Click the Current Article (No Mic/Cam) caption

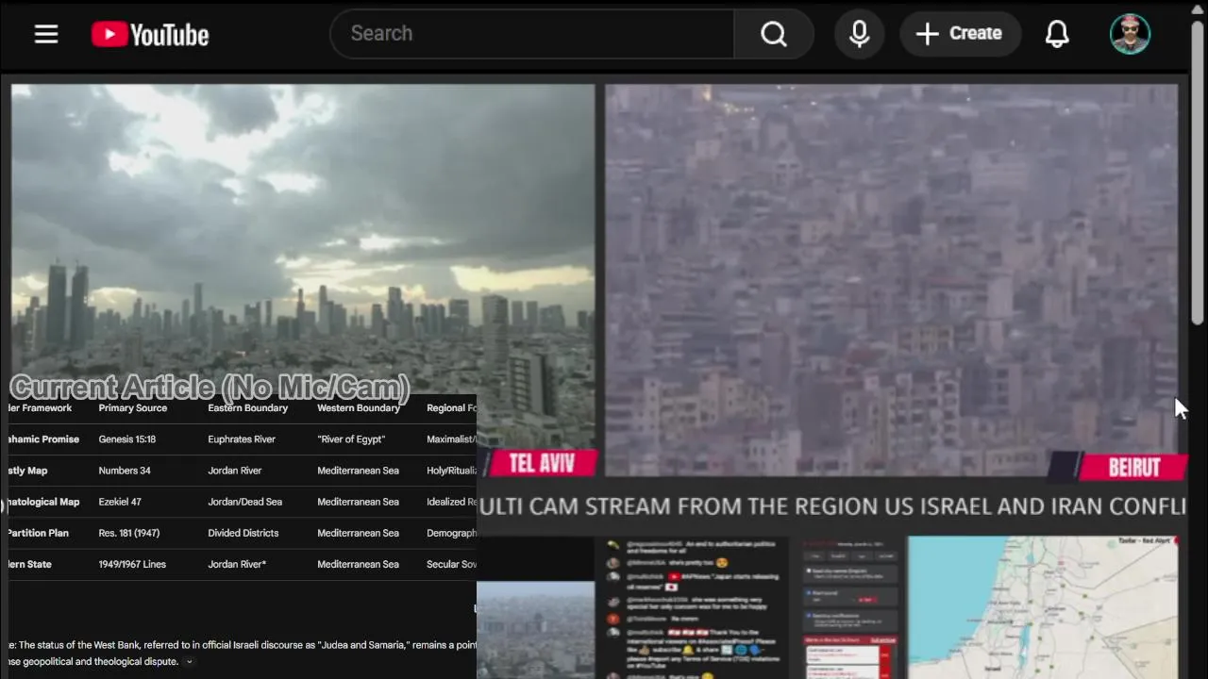[x=210, y=388]
